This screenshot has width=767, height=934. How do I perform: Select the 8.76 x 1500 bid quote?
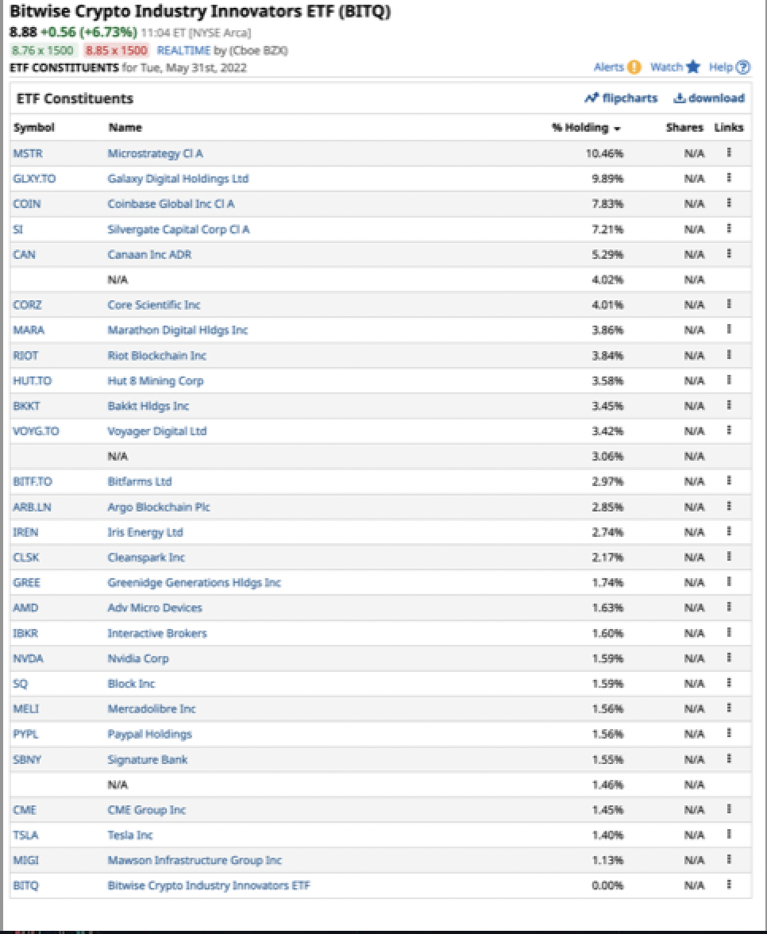(x=43, y=51)
